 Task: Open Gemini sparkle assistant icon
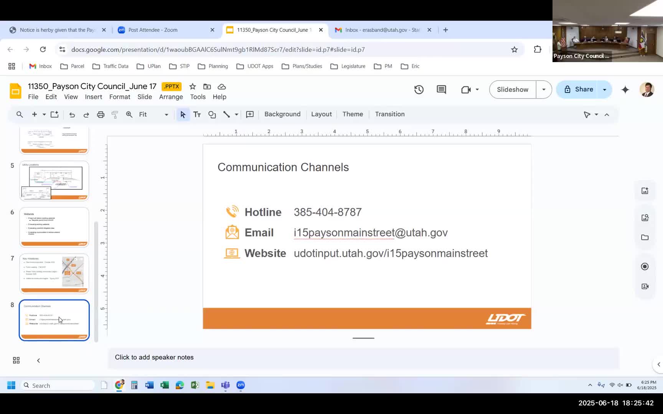click(625, 90)
